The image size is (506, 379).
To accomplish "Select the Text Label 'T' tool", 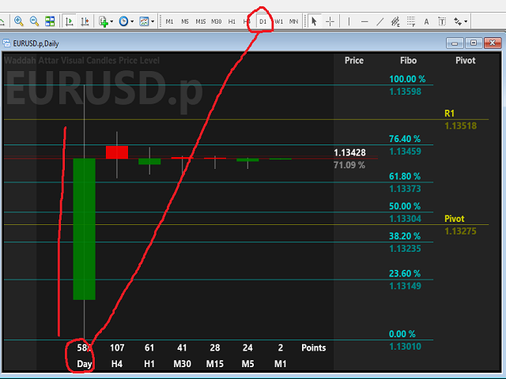I will [442, 21].
